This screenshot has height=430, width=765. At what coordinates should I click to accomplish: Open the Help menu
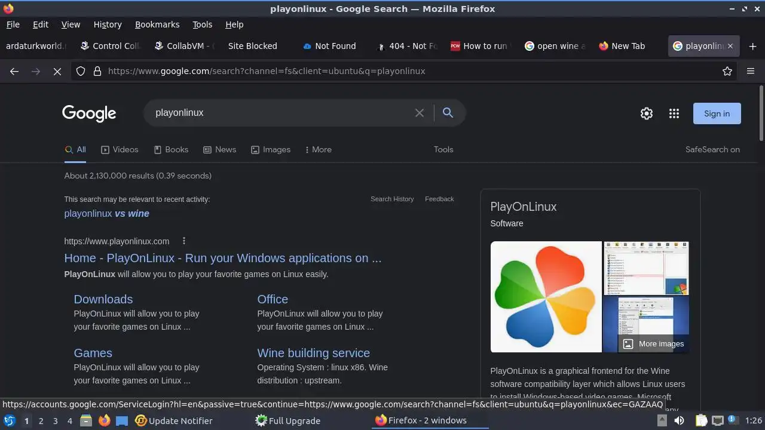[x=234, y=24]
